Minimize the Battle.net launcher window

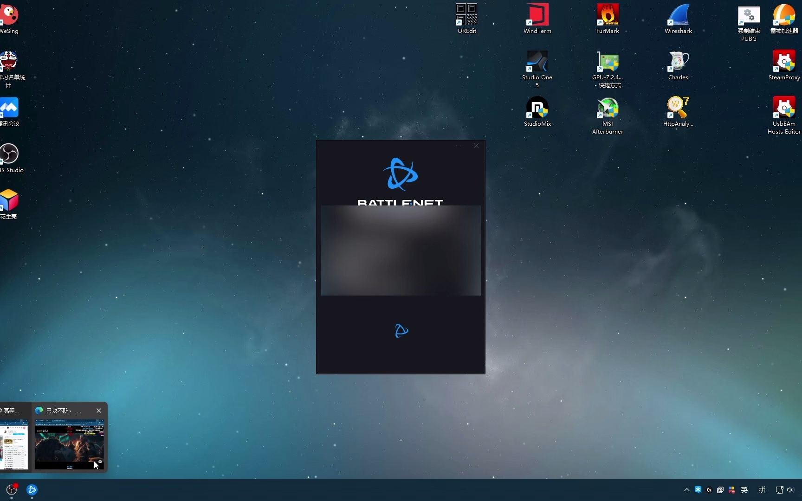point(459,146)
